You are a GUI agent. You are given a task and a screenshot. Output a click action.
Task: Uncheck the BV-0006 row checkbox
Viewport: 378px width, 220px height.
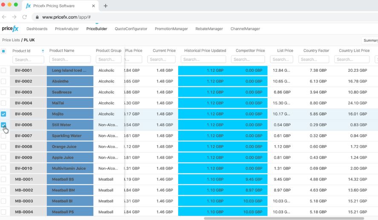[x=3, y=125]
